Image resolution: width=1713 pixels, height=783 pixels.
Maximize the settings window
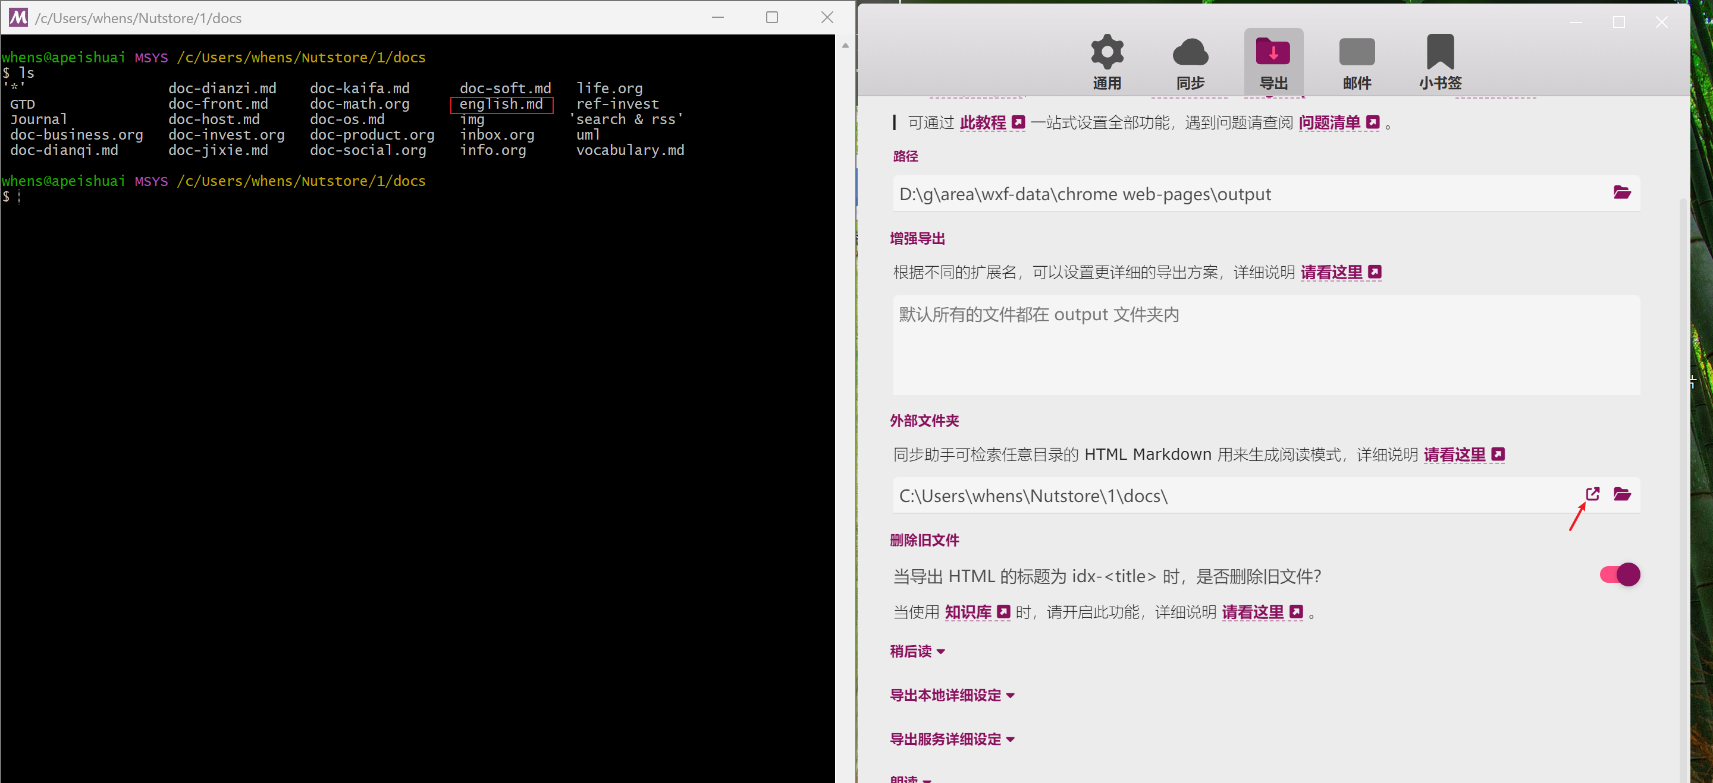point(1618,23)
